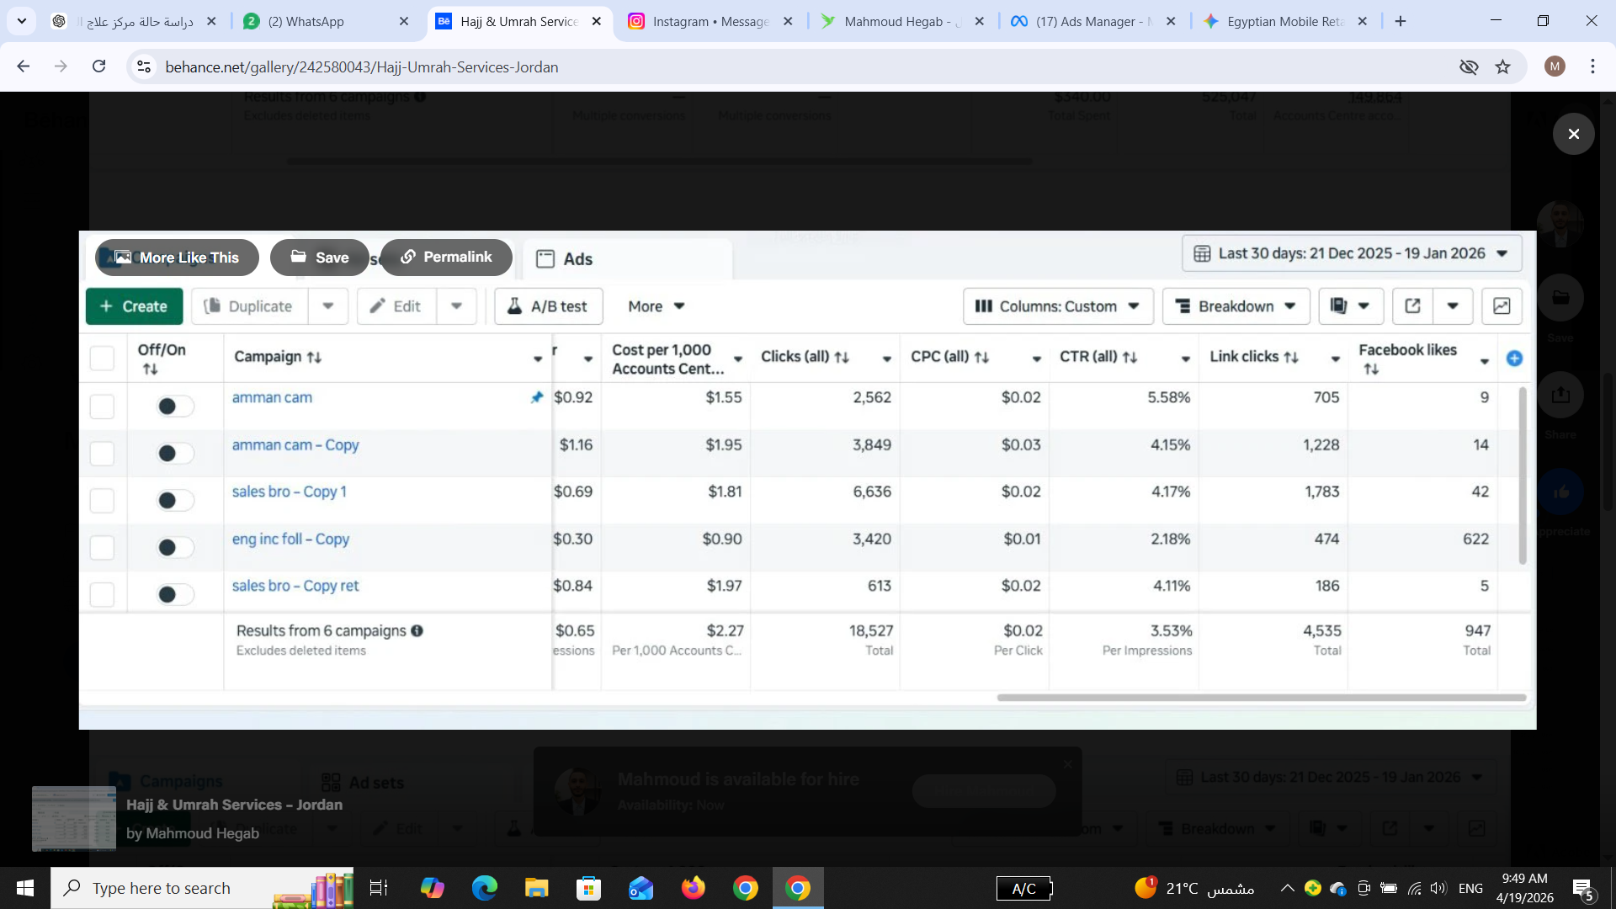Click the charts view icon in toolbar

point(1502,306)
